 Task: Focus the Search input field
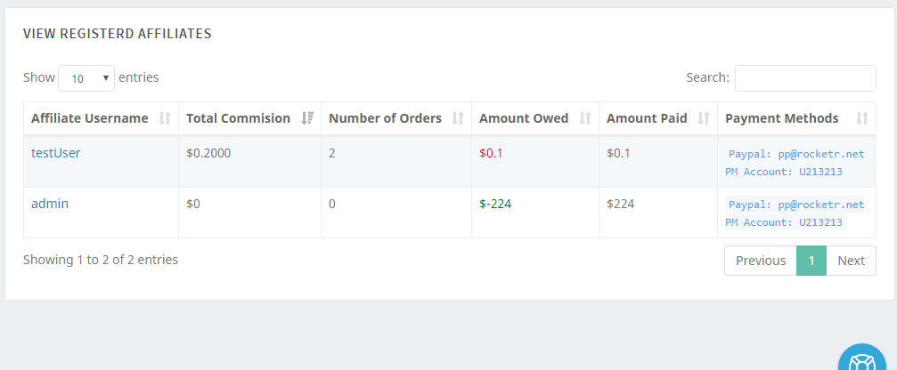click(x=805, y=78)
